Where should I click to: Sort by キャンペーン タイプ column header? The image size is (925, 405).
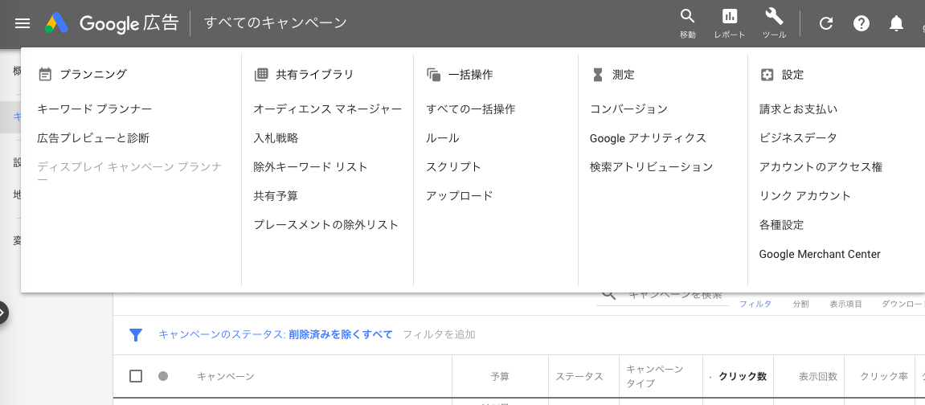[x=655, y=377]
